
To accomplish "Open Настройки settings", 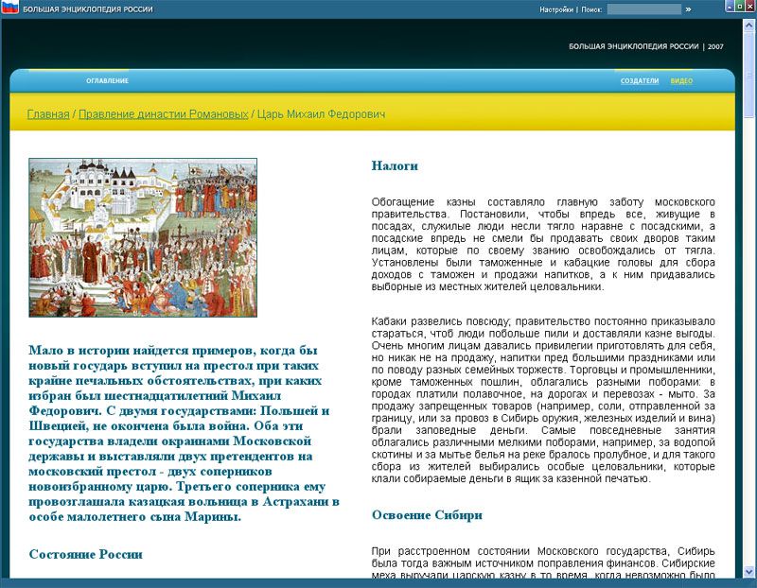I will pos(556,9).
